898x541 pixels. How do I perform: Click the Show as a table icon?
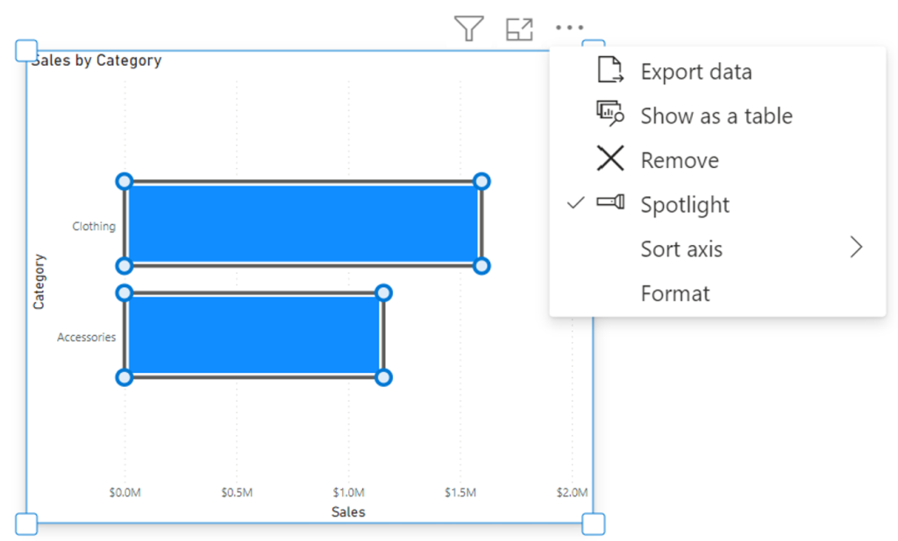click(610, 113)
